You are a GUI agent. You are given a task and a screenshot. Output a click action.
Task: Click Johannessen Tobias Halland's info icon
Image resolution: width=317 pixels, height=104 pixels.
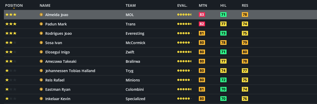point(41,71)
